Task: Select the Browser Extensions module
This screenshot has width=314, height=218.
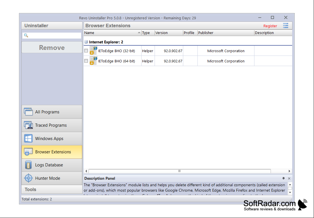Action: click(x=52, y=152)
